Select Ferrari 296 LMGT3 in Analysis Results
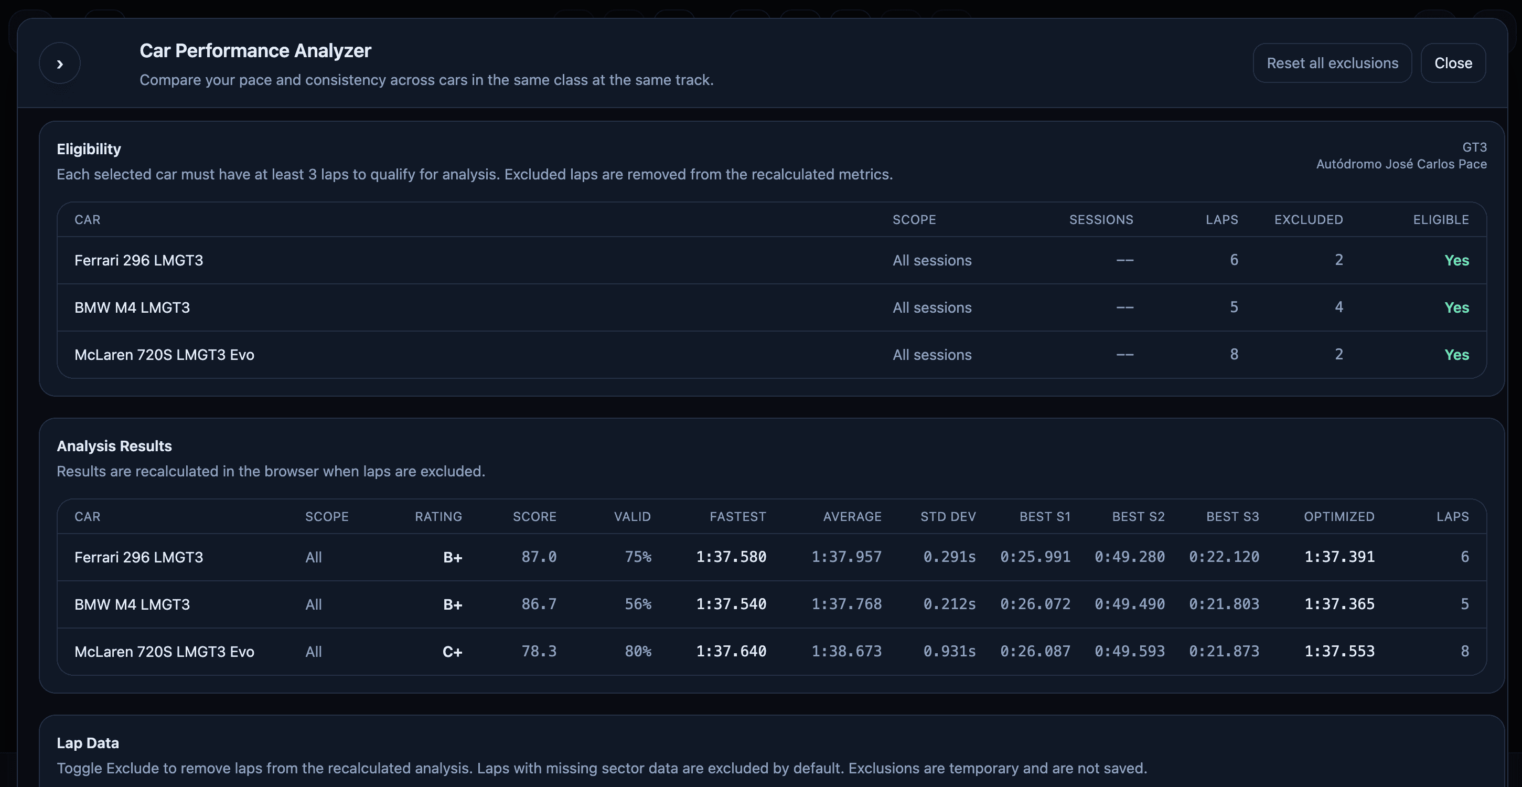The height and width of the screenshot is (787, 1522). pyautogui.click(x=771, y=557)
